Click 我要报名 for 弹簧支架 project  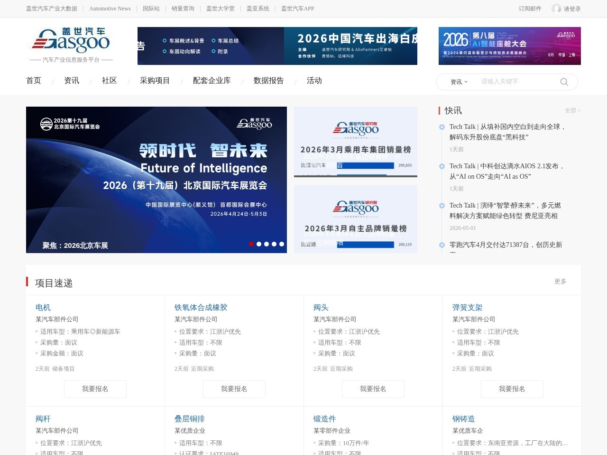512,389
